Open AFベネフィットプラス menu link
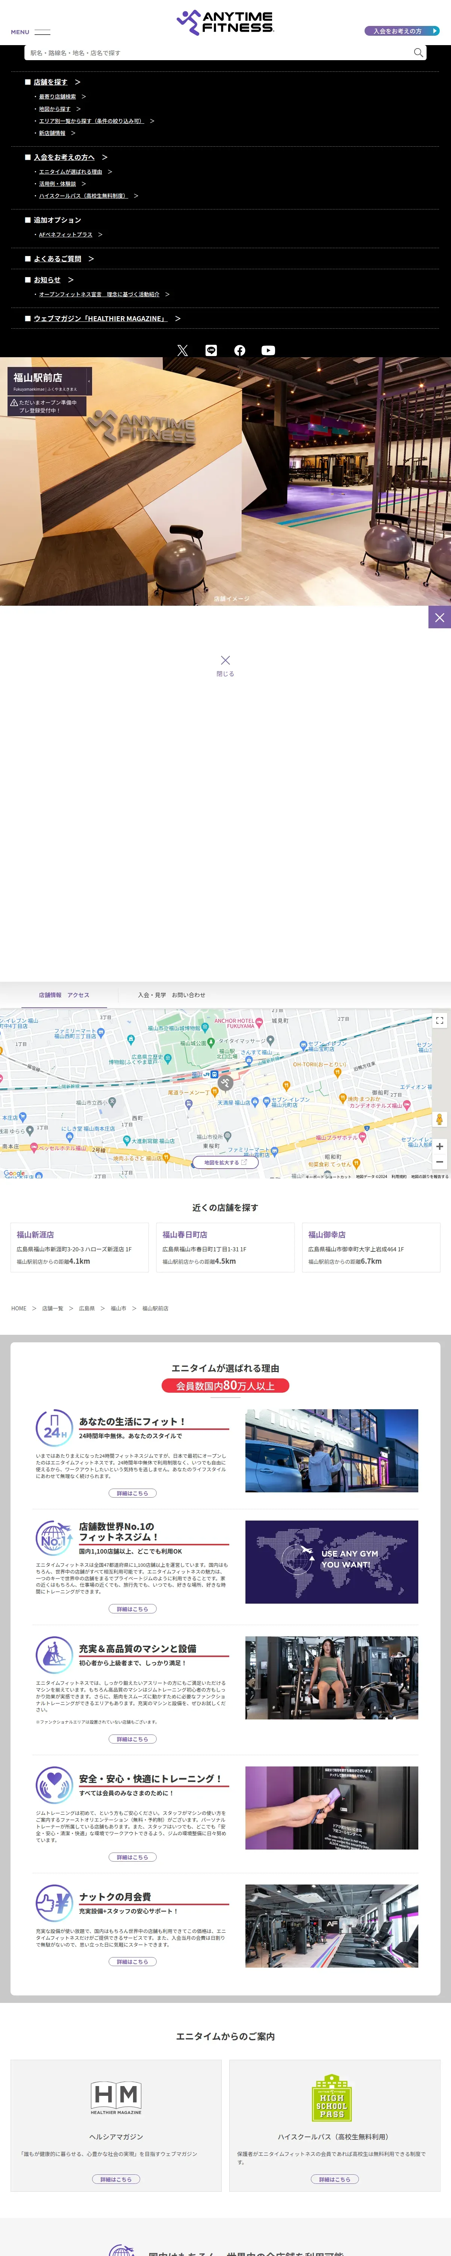Screen dimensions: 451x2256 point(66,235)
